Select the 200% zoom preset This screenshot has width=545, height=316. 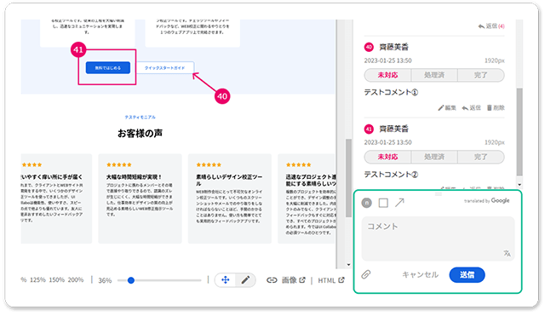tap(76, 280)
